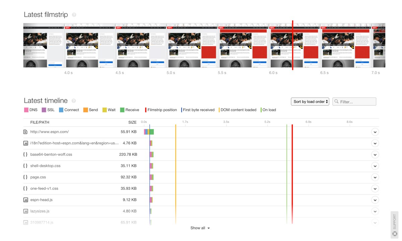Click Show all to reveal every request
The image size is (402, 241).
(200, 228)
